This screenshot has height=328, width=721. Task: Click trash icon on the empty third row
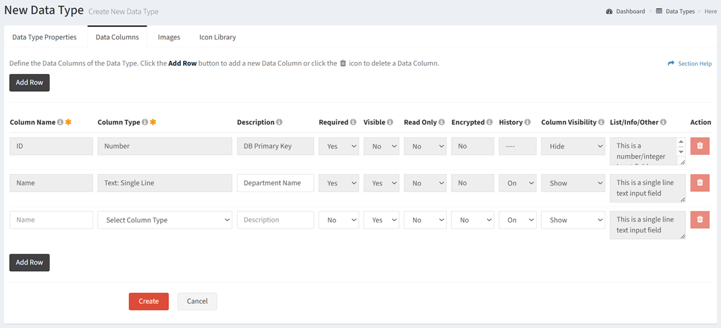700,220
